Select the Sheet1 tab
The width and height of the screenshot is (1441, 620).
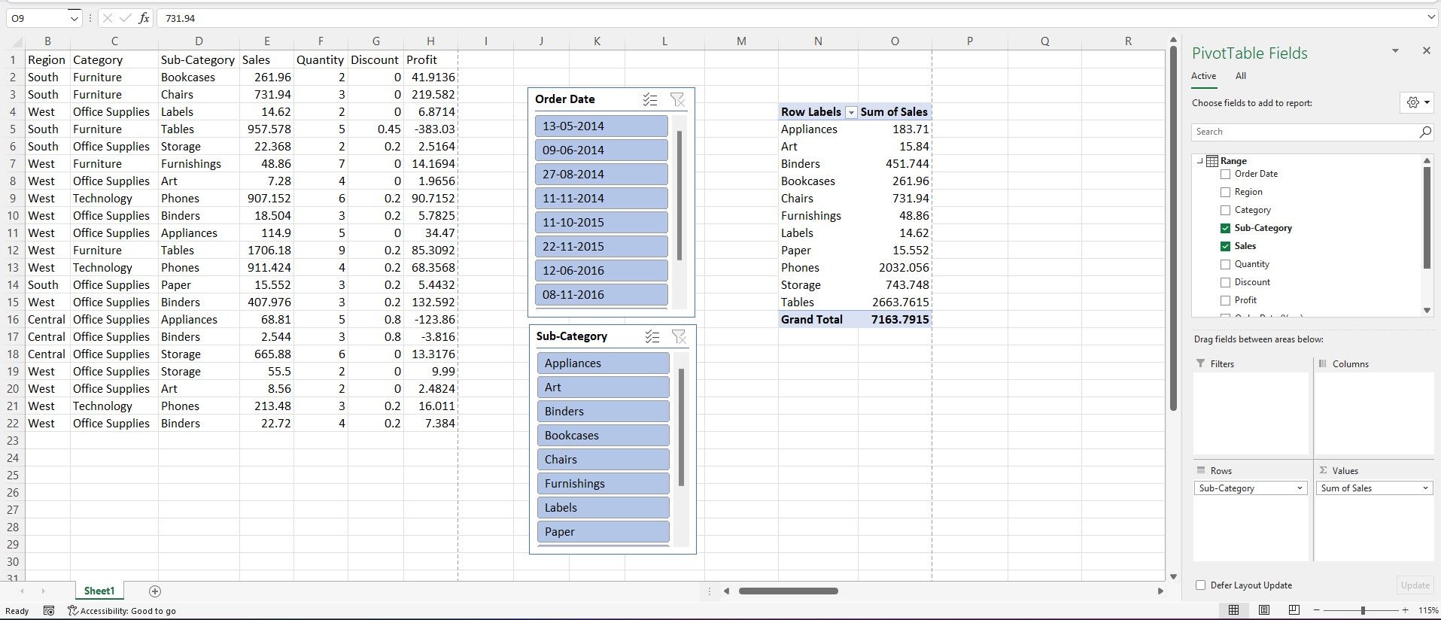click(99, 591)
